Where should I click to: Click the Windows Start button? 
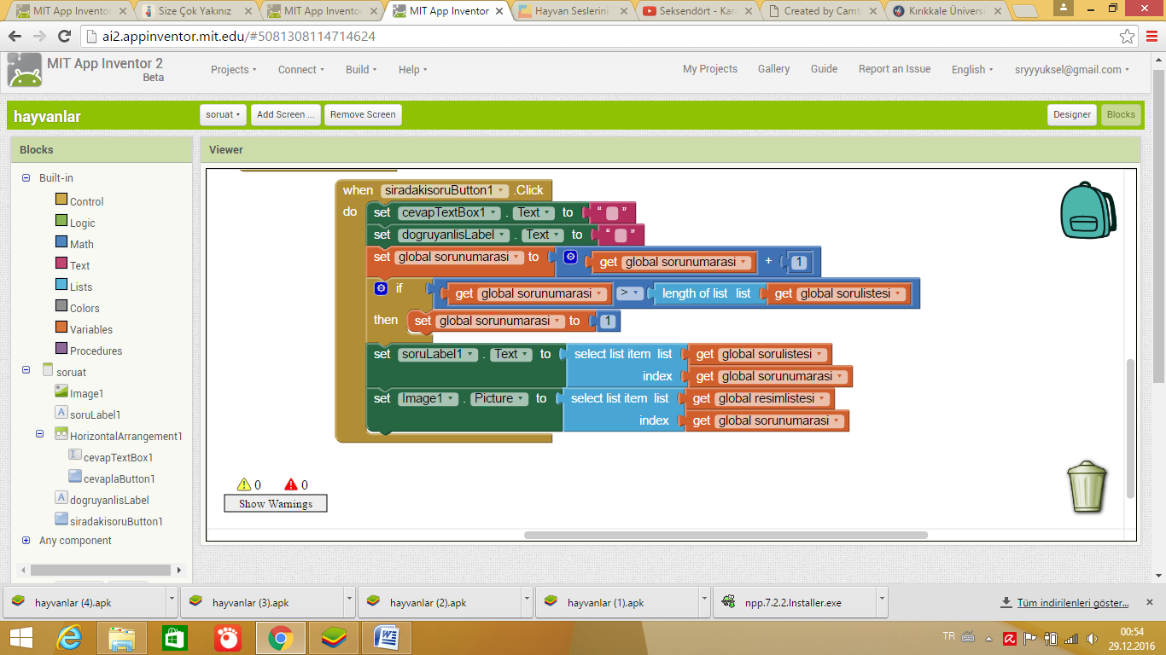(x=21, y=637)
